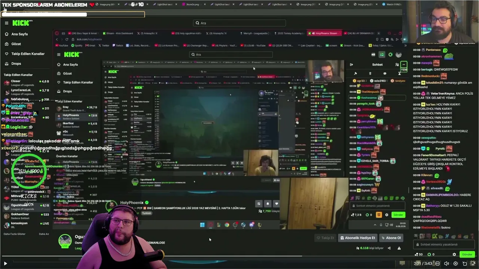The width and height of the screenshot is (479, 269).
Task: Open inner Kick hamburger menu
Action: [58, 55]
